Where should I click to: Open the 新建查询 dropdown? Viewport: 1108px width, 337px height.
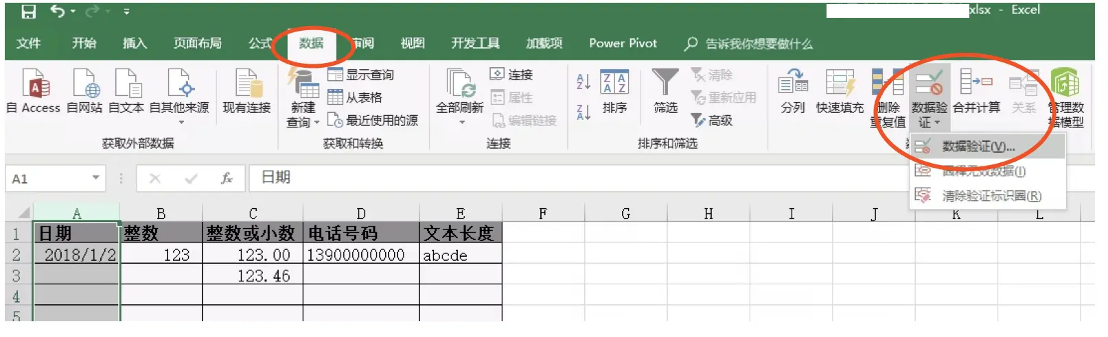pyautogui.click(x=303, y=98)
